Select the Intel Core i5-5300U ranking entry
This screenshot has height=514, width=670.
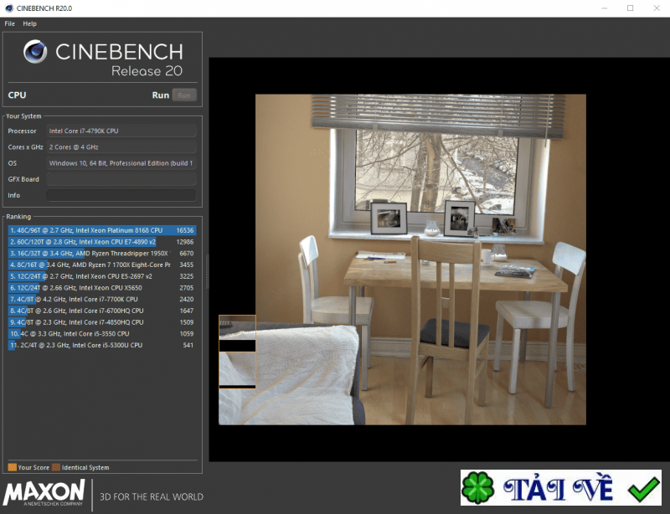click(x=100, y=345)
